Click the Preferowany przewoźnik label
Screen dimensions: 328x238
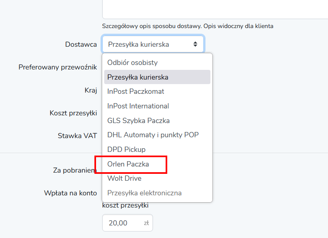57,67
